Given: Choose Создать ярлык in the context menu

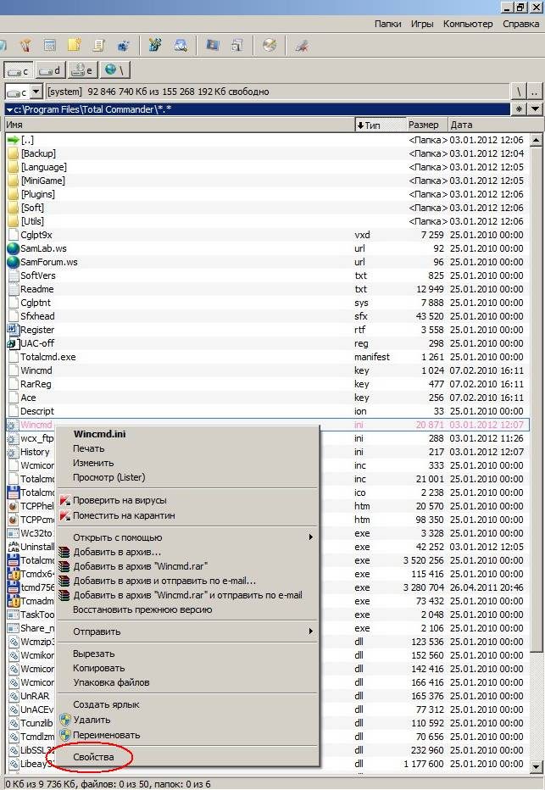Looking at the screenshot, I should 106,704.
